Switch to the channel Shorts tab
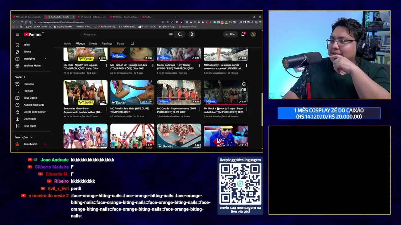 tap(93, 43)
